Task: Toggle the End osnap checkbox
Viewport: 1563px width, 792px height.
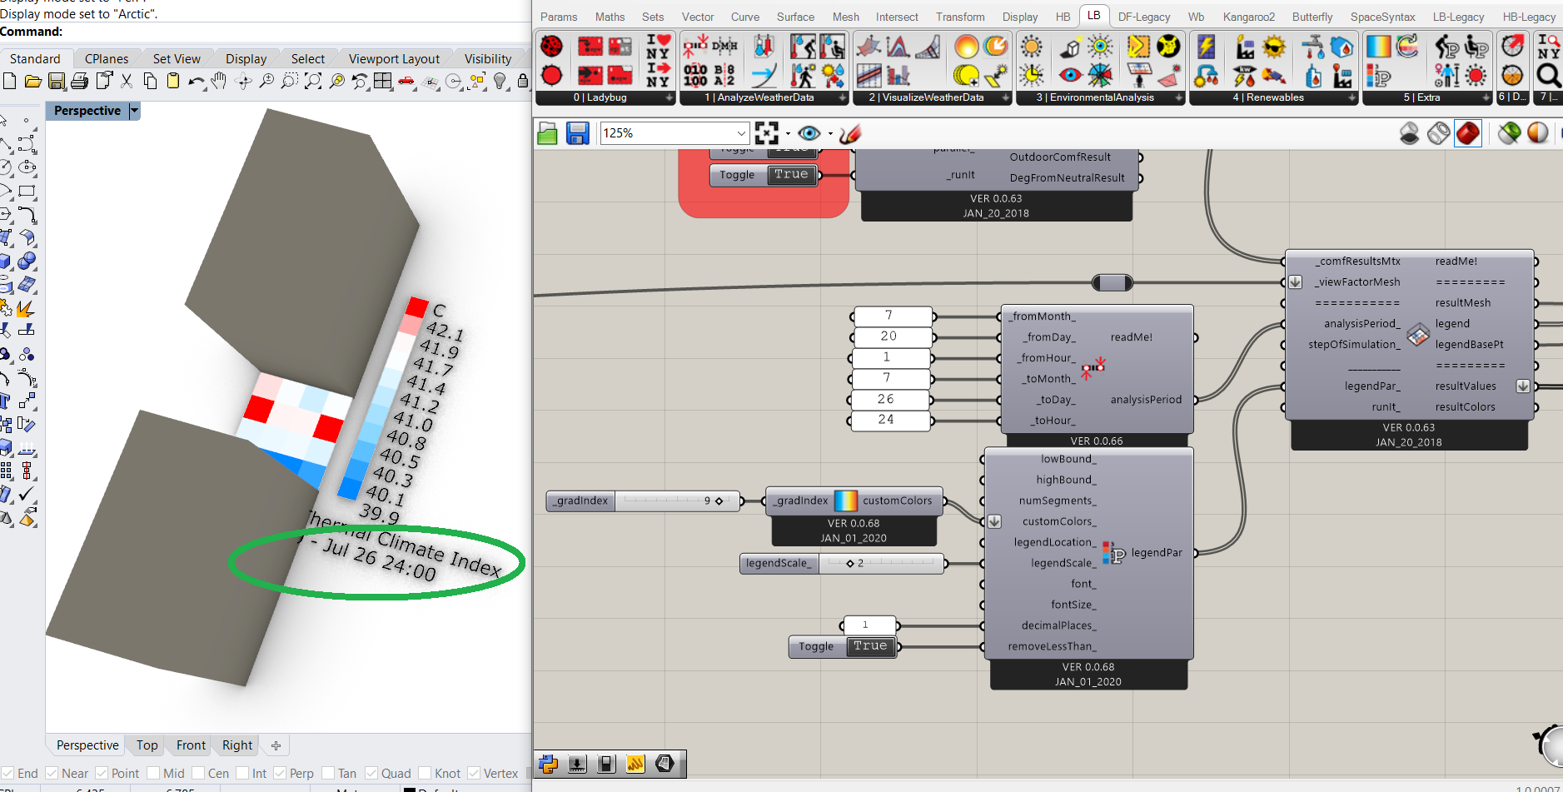Action: click(7, 774)
